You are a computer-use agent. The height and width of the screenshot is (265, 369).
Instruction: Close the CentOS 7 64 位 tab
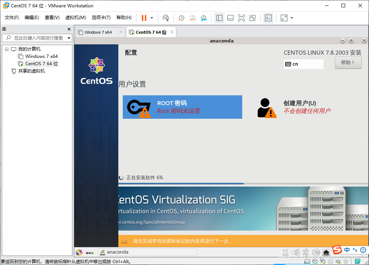[x=172, y=32]
